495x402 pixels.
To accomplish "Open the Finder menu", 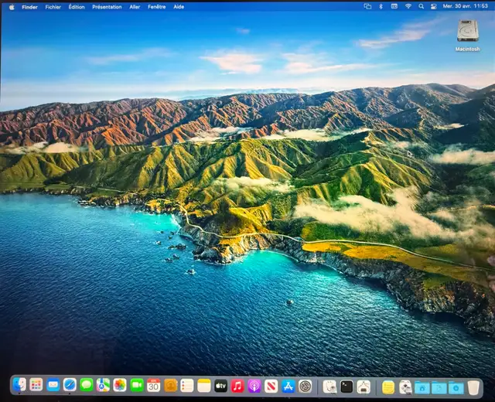I will click(29, 7).
